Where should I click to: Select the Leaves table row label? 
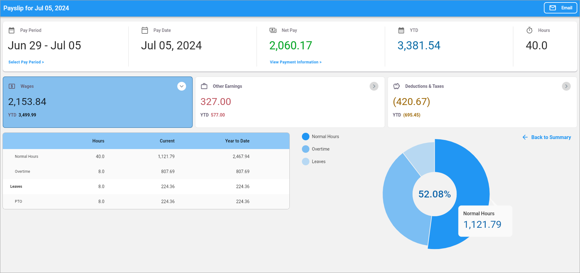click(16, 186)
